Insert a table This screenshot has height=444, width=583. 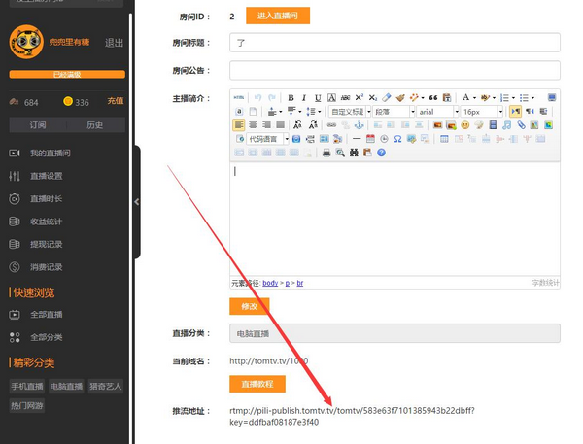click(x=444, y=139)
